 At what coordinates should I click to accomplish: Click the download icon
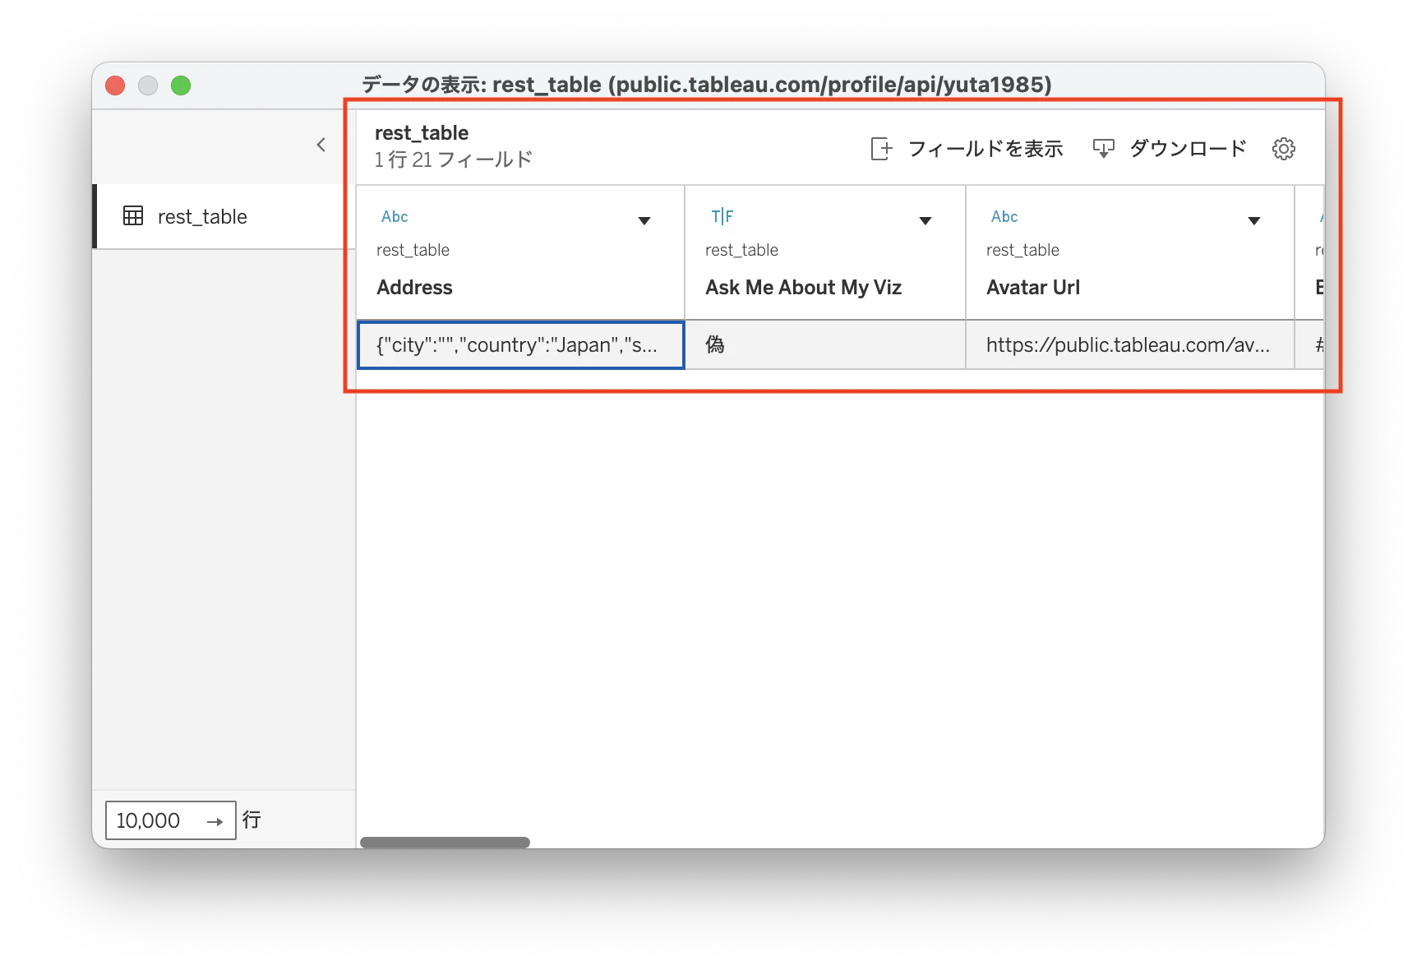click(1103, 149)
